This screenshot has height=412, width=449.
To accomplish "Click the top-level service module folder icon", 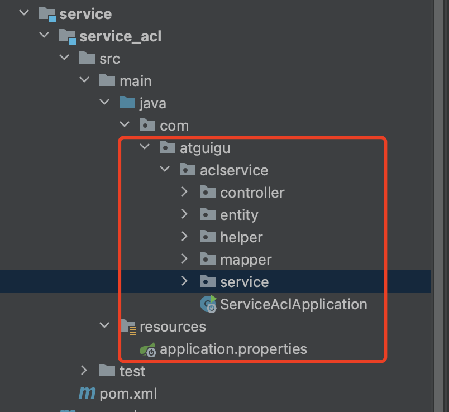I will pyautogui.click(x=47, y=14).
